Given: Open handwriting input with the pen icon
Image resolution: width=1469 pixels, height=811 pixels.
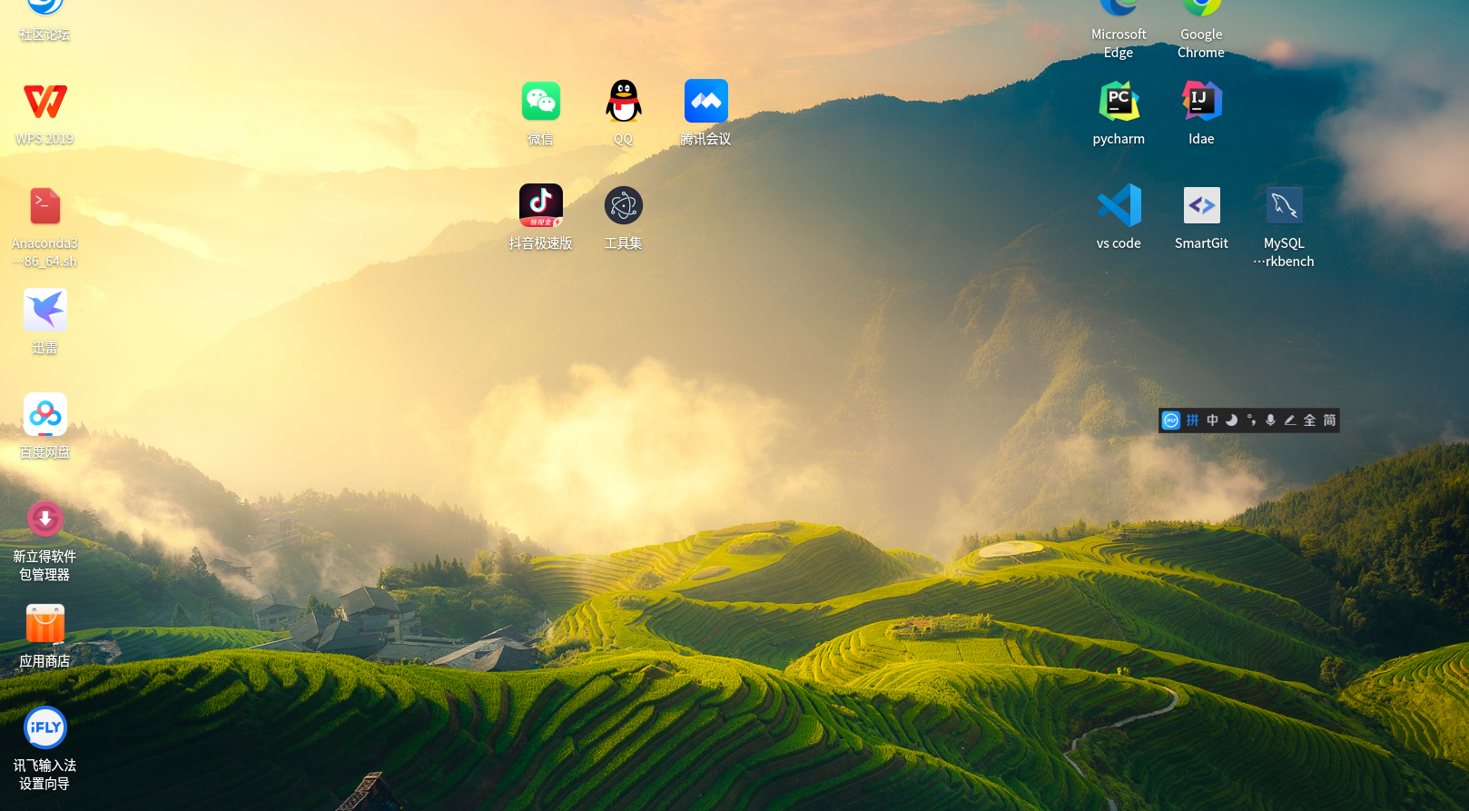Looking at the screenshot, I should click(1289, 420).
